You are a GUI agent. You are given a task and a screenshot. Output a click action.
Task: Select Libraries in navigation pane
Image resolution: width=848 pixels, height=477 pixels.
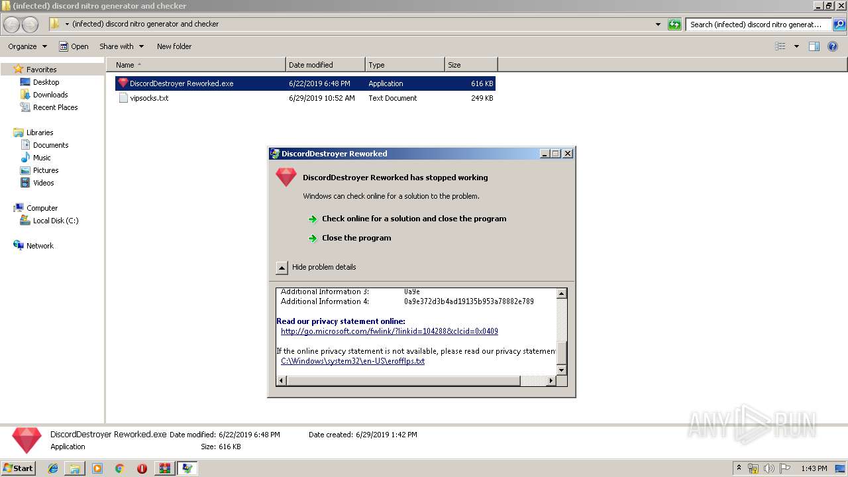click(x=40, y=132)
